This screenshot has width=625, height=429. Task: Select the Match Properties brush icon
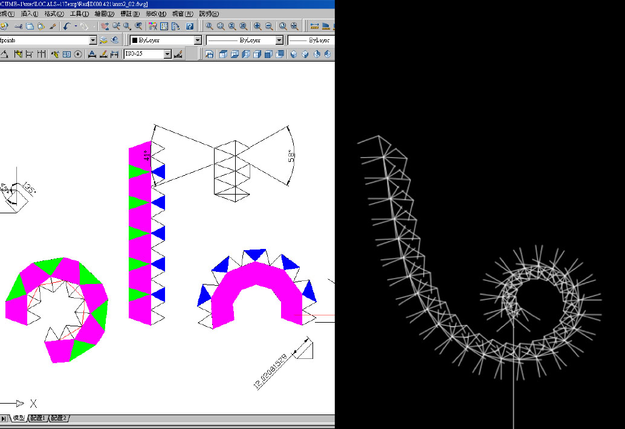coord(53,26)
